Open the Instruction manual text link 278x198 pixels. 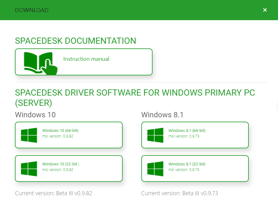coord(86,59)
